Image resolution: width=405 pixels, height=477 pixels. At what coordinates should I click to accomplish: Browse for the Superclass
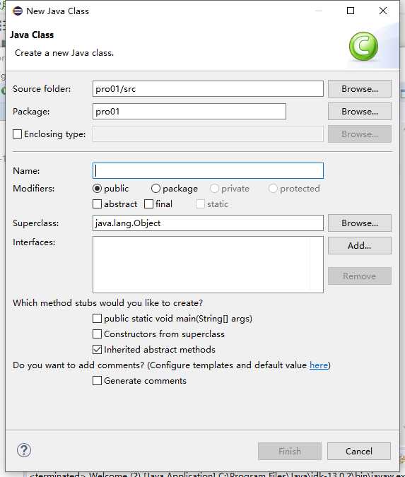pyautogui.click(x=359, y=223)
